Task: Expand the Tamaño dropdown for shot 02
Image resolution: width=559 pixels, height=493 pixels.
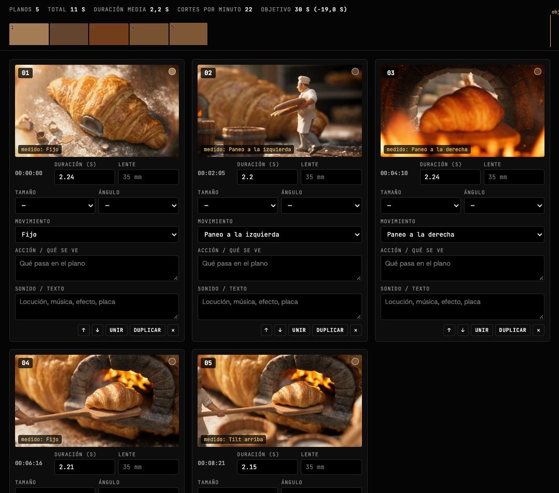Action: click(238, 206)
